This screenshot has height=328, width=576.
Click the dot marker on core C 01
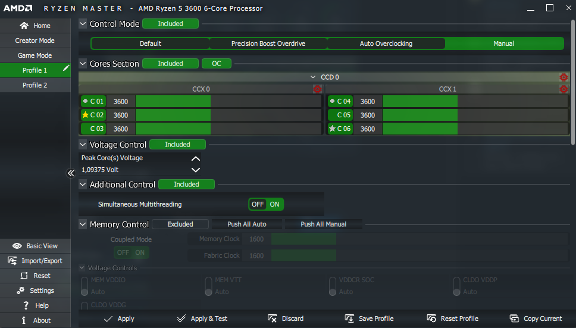tap(85, 101)
